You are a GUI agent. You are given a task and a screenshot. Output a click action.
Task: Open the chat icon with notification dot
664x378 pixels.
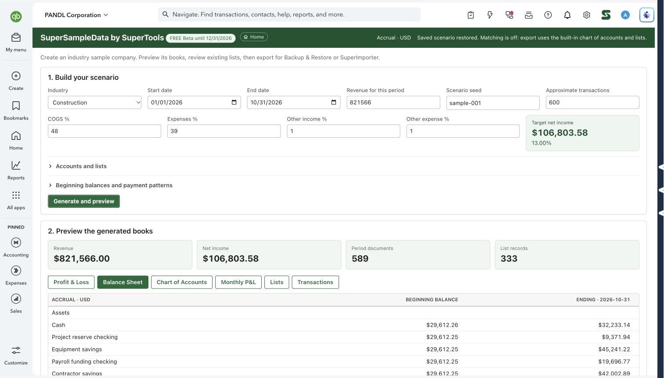[x=509, y=15]
